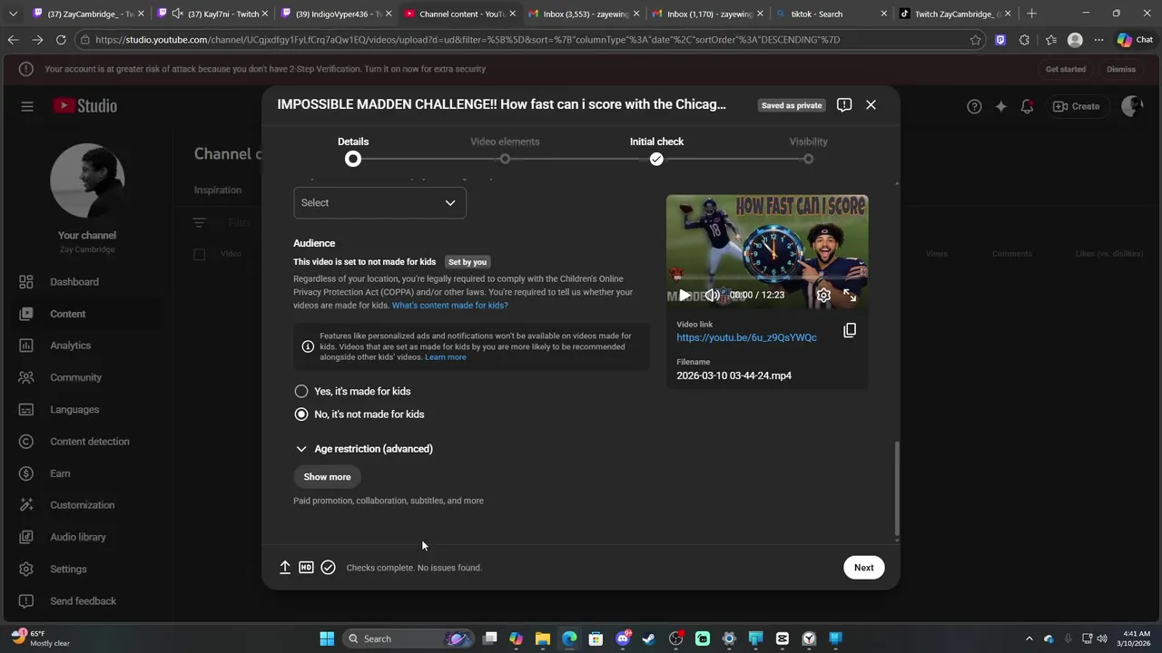The height and width of the screenshot is (653, 1162).
Task: Open Customization in the sidebar
Action: coord(83,505)
